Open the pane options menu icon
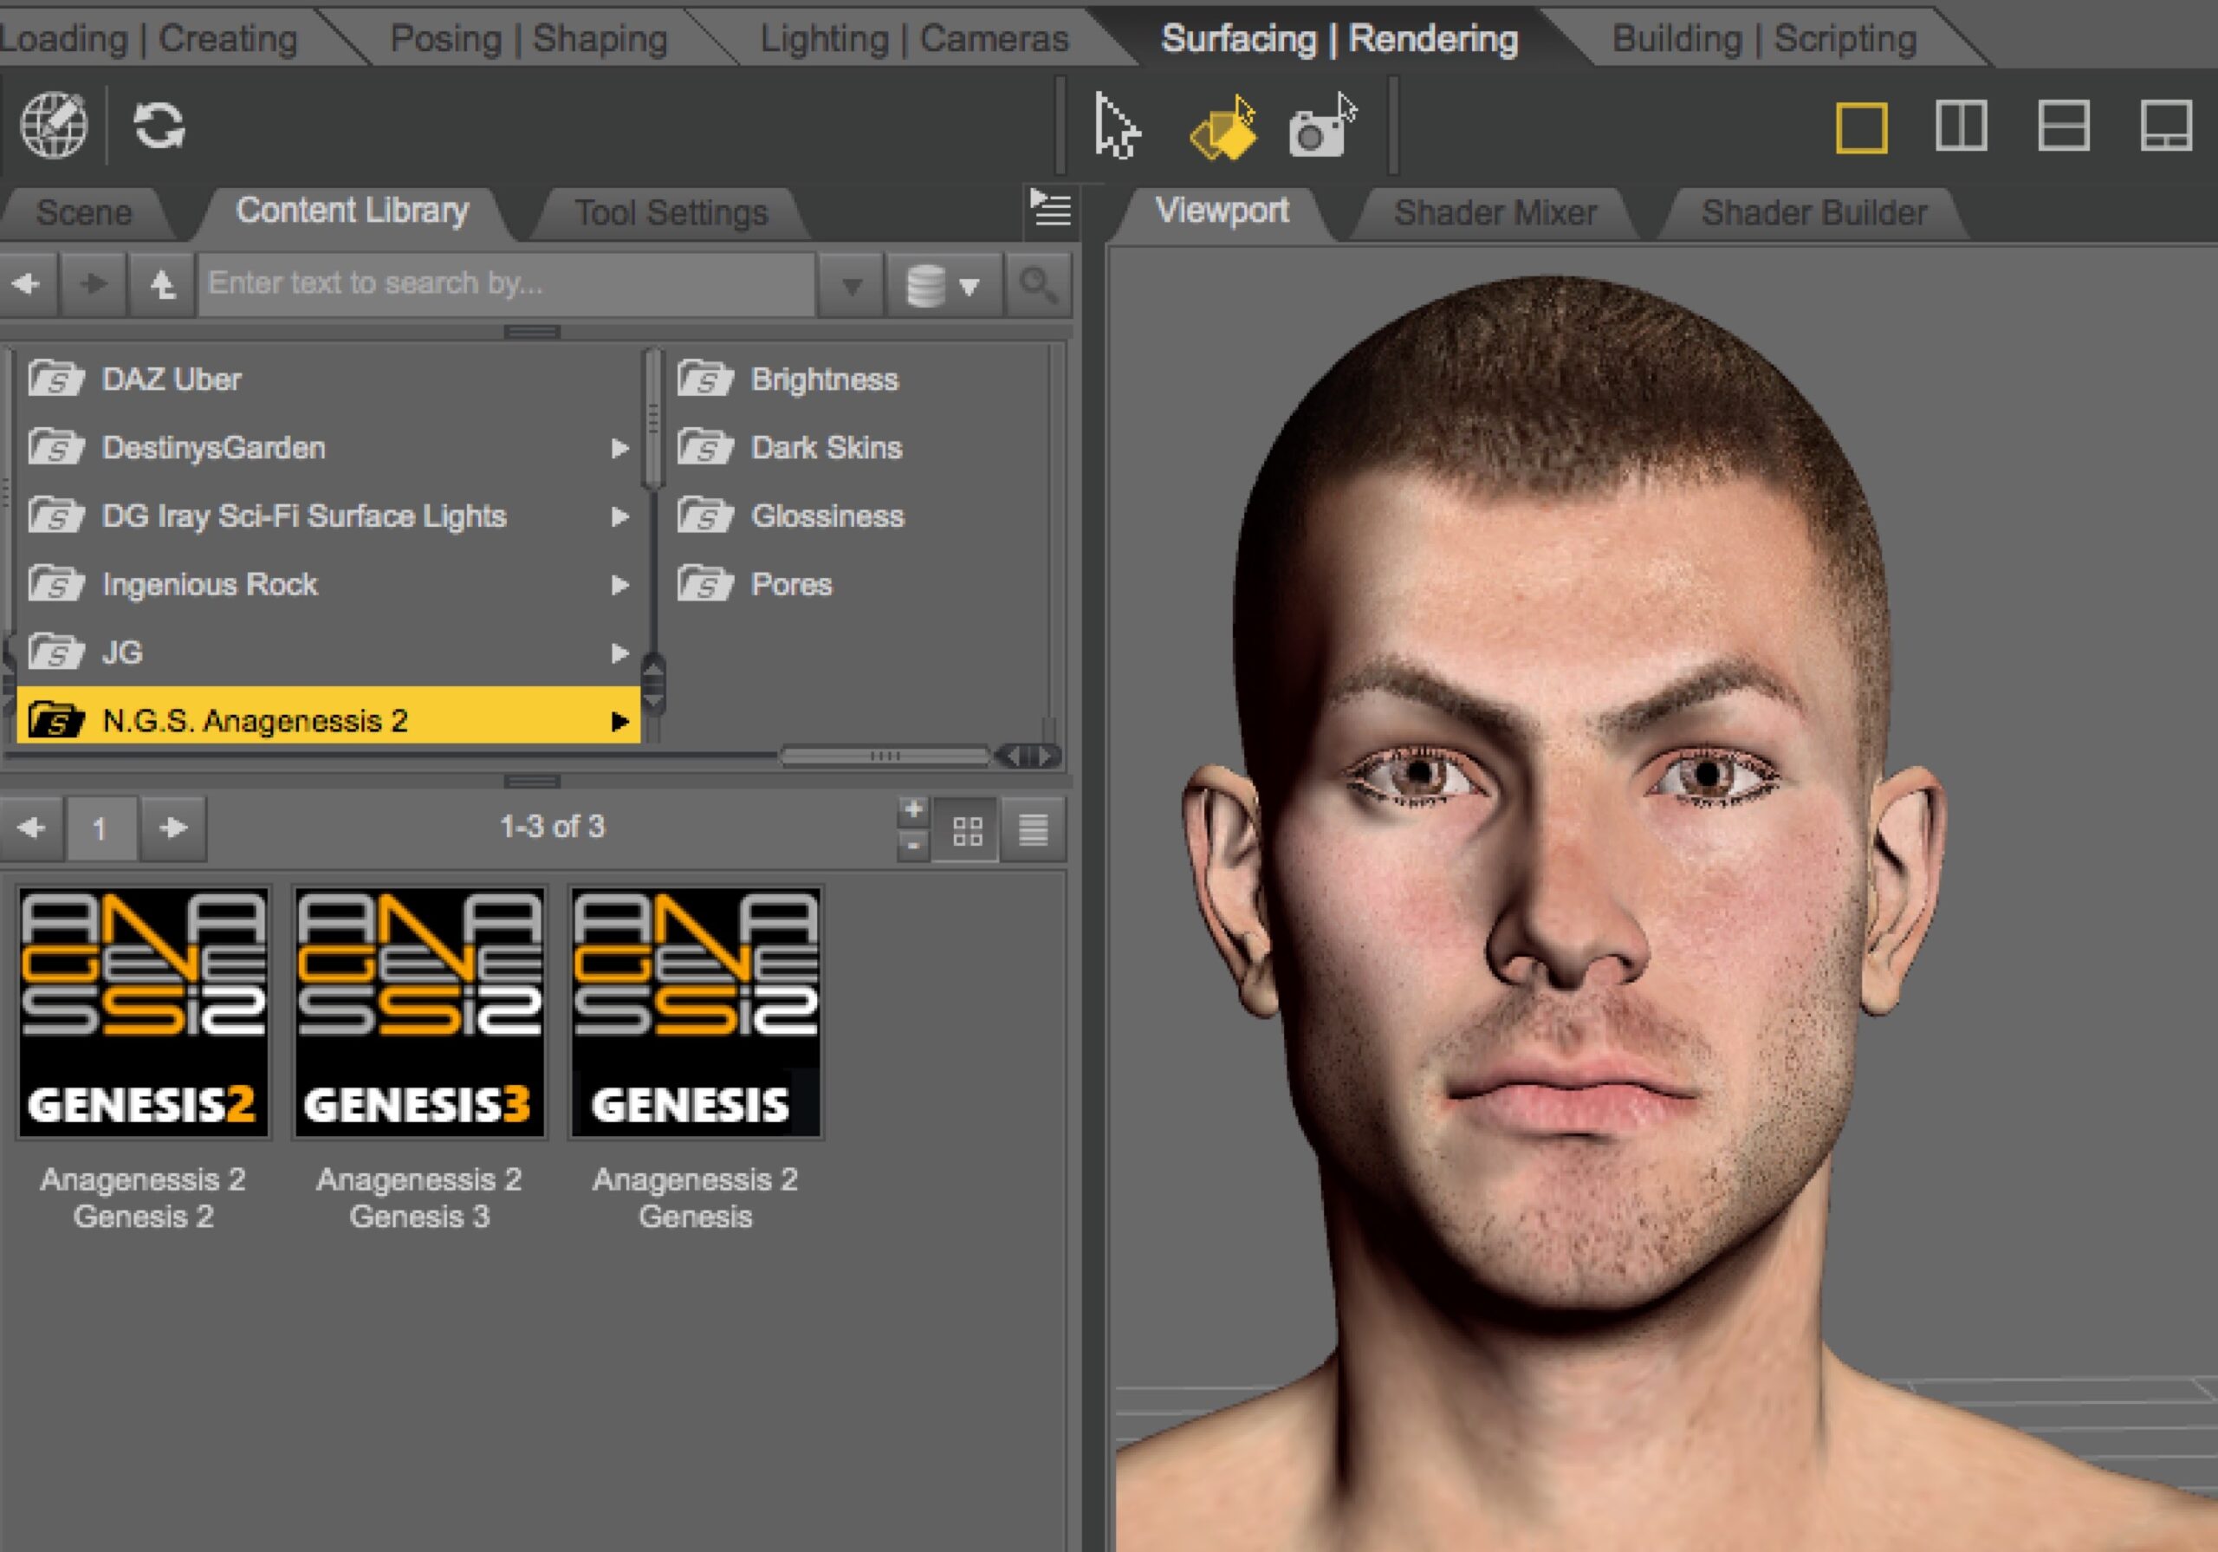This screenshot has width=2218, height=1552. [x=1051, y=210]
